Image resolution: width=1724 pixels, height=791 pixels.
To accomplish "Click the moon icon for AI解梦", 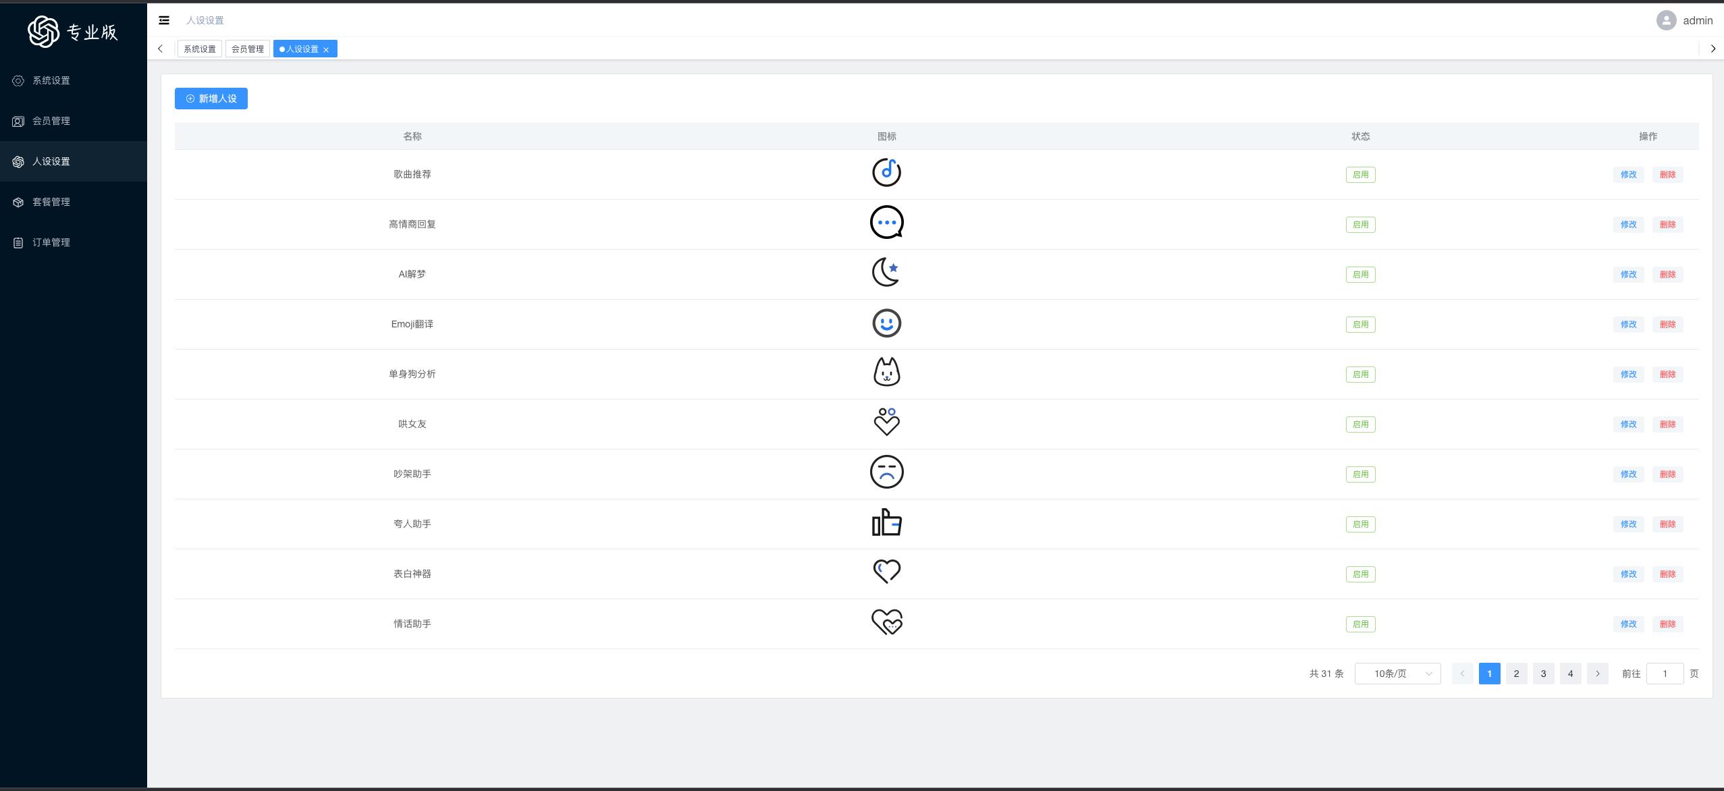I will point(886,273).
